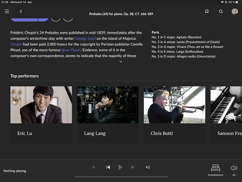Image resolution: width=242 pixels, height=182 pixels.
Task: Click the signal path dot indicator
Action: (x=94, y=167)
